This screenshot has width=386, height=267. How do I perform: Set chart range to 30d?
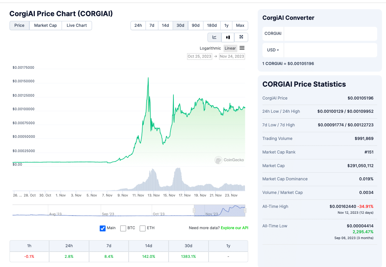pyautogui.click(x=180, y=25)
